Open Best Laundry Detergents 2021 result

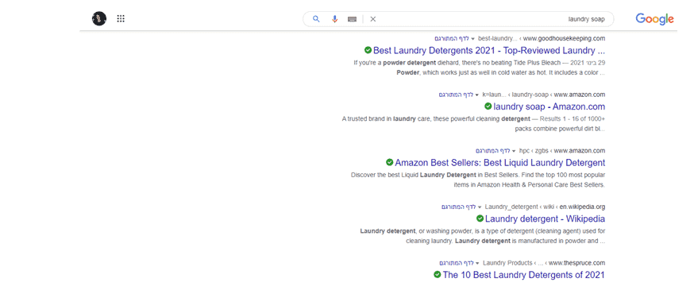(x=489, y=50)
